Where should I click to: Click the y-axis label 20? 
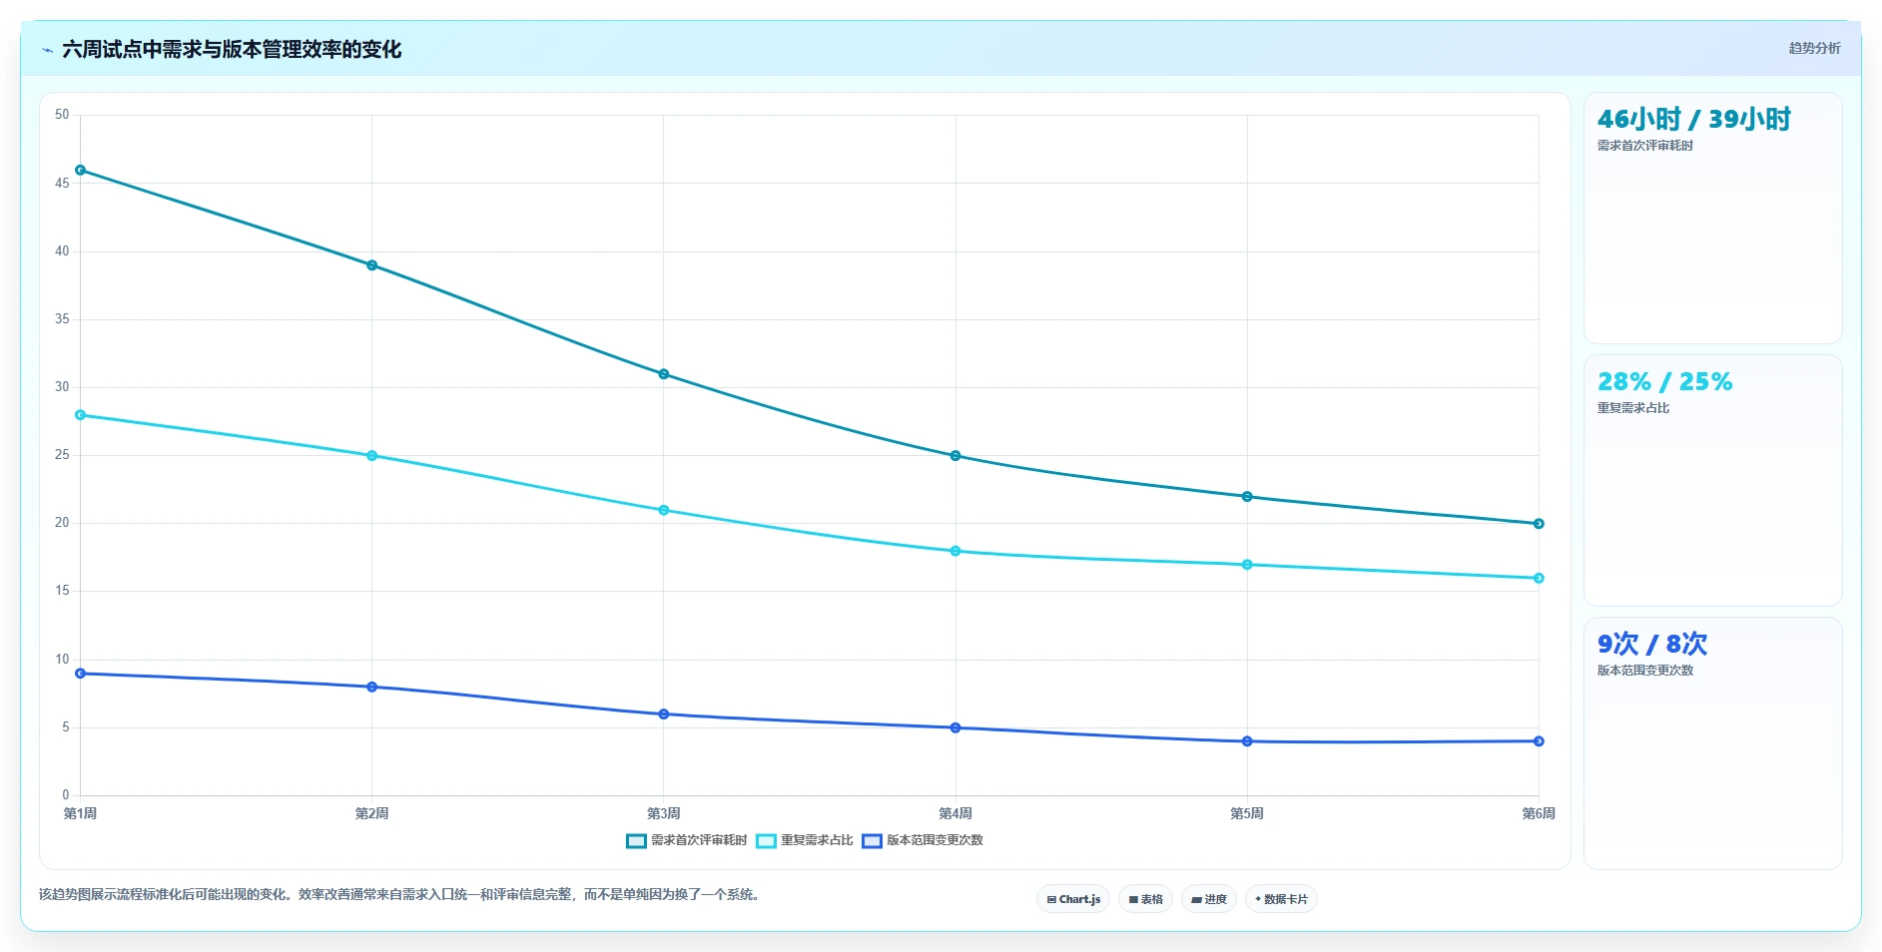point(62,523)
